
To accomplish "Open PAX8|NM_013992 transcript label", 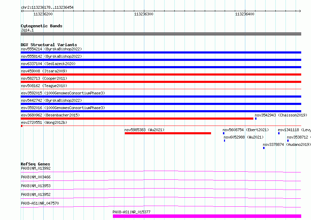I will click(x=36, y=168).
